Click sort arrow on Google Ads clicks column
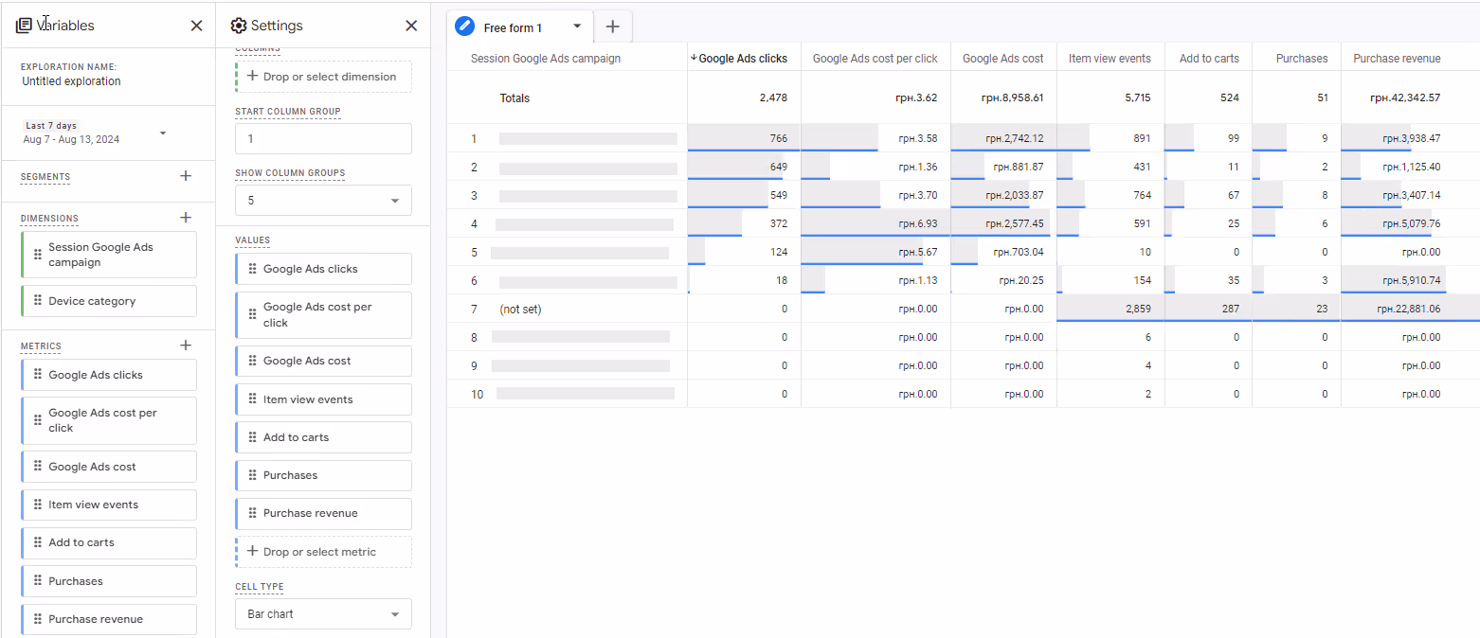Screen dimensions: 1480x638 coord(694,58)
